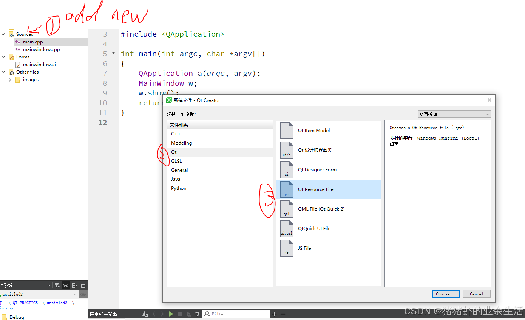
Task: Click the greyed link icon beside untitled2 combo
Action: tap(83, 294)
